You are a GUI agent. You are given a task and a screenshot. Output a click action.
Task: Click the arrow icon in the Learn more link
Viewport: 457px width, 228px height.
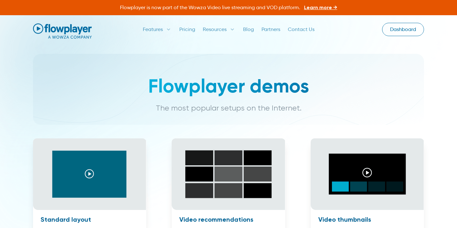coord(335,8)
